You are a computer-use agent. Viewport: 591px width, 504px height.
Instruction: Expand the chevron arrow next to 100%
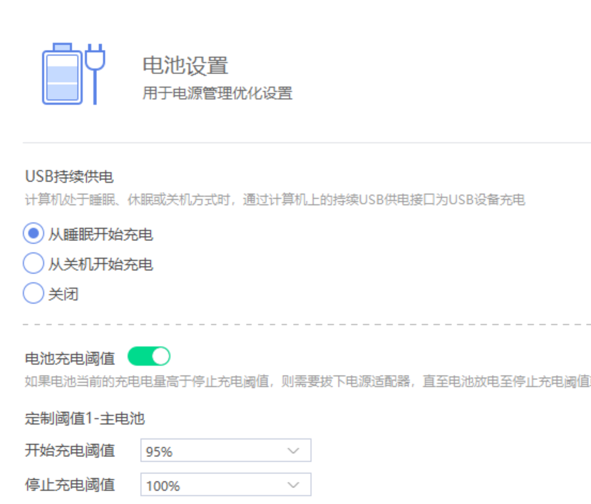[x=293, y=485]
